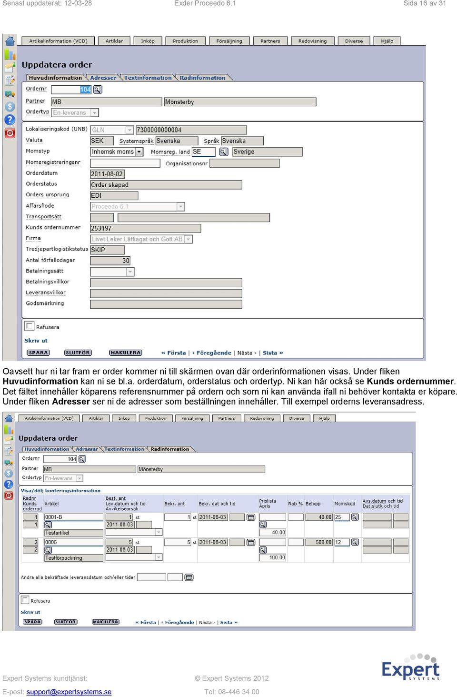
Task: Switch to Adresser tab in Huvudinformation view
Action: pyautogui.click(x=103, y=78)
